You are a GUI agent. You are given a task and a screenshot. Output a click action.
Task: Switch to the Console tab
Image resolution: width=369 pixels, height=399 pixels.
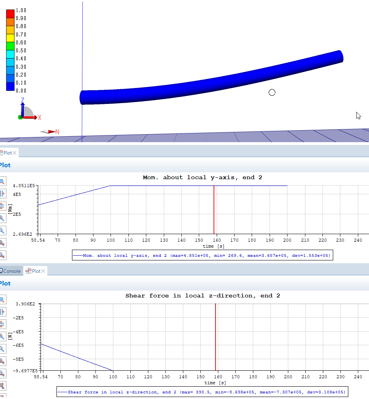click(x=11, y=271)
